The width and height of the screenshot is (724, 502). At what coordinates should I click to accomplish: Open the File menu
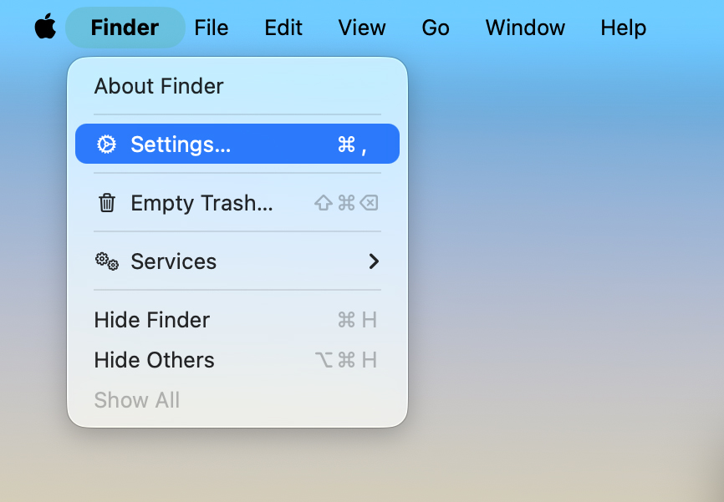pyautogui.click(x=211, y=28)
